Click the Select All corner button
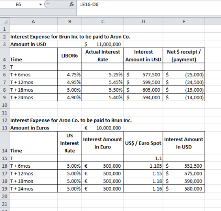Screen dimensions: 221x211 (5, 22)
